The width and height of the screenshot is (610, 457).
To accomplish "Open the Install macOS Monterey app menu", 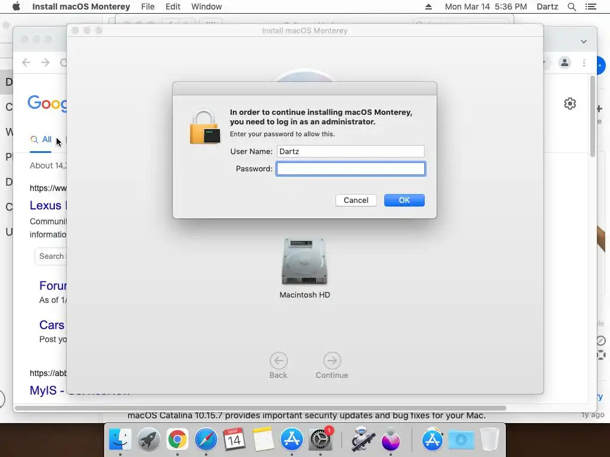I will pos(81,7).
